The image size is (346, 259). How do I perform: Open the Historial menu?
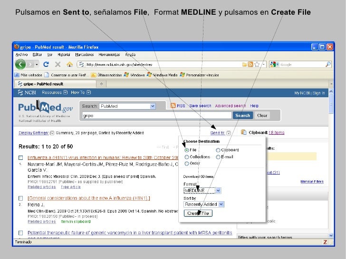64,55
